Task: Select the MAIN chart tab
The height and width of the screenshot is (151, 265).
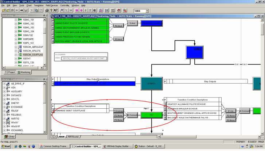Action: [x=62, y=137]
